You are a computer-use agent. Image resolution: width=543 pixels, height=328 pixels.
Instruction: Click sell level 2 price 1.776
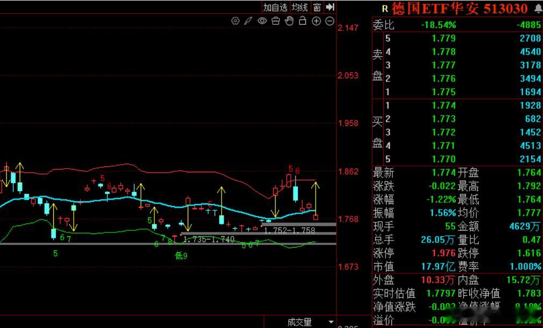[x=444, y=78]
